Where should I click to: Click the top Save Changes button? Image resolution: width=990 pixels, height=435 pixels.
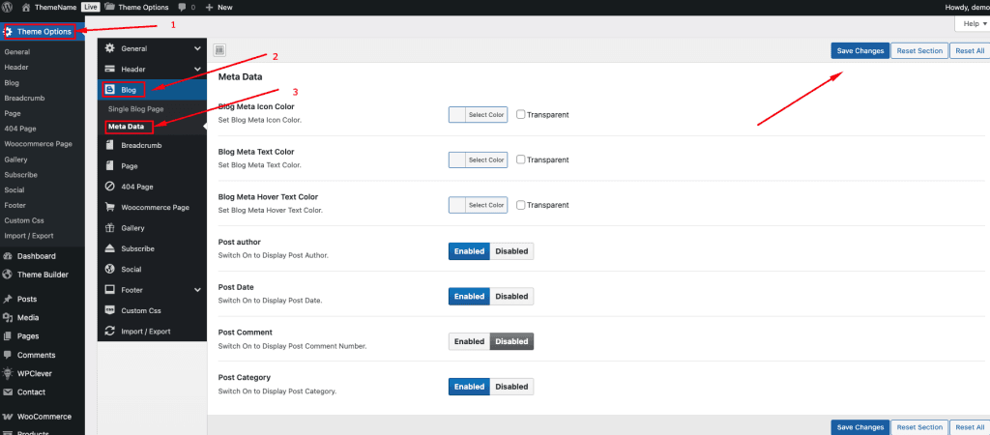pyautogui.click(x=859, y=50)
